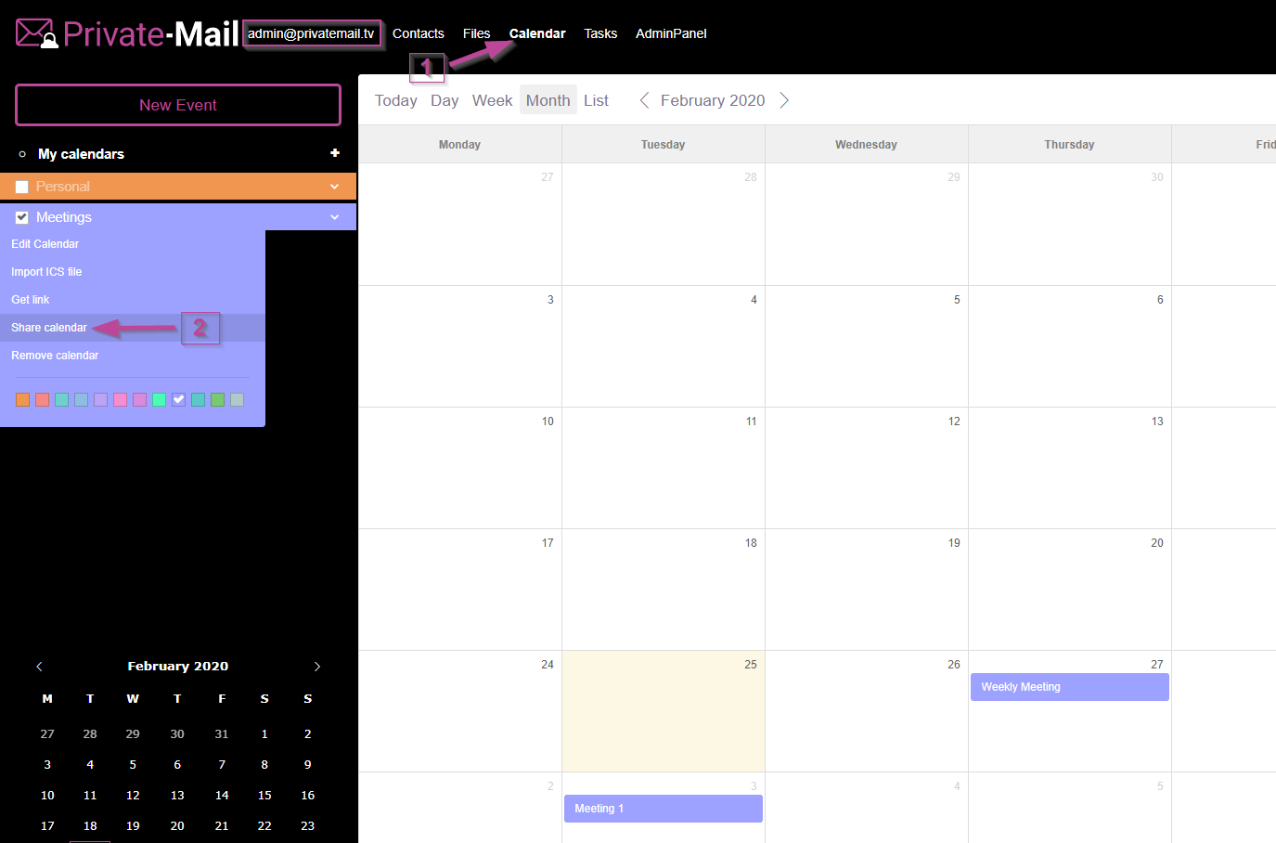
Task: Expand the Personal calendar options arrow
Action: (334, 187)
